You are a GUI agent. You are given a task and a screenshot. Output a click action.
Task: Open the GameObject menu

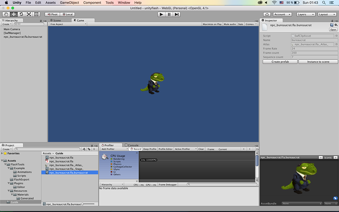[x=69, y=3]
